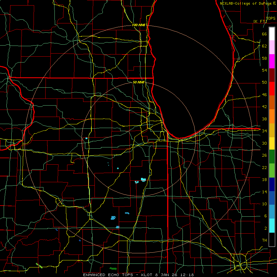The width and height of the screenshot is (277, 277).
Task: Click the black TH threshold legend swatch
Action: pyautogui.click(x=272, y=239)
